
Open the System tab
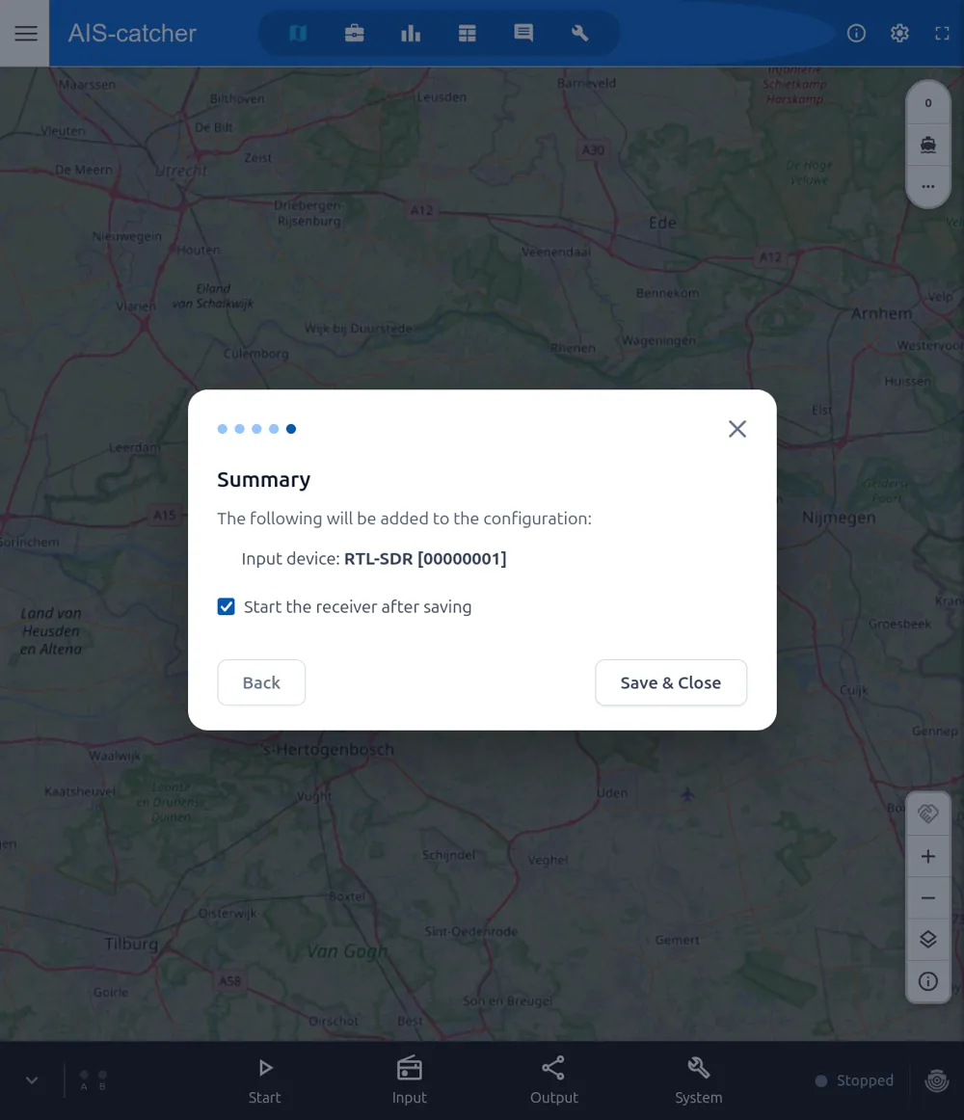(x=699, y=1080)
